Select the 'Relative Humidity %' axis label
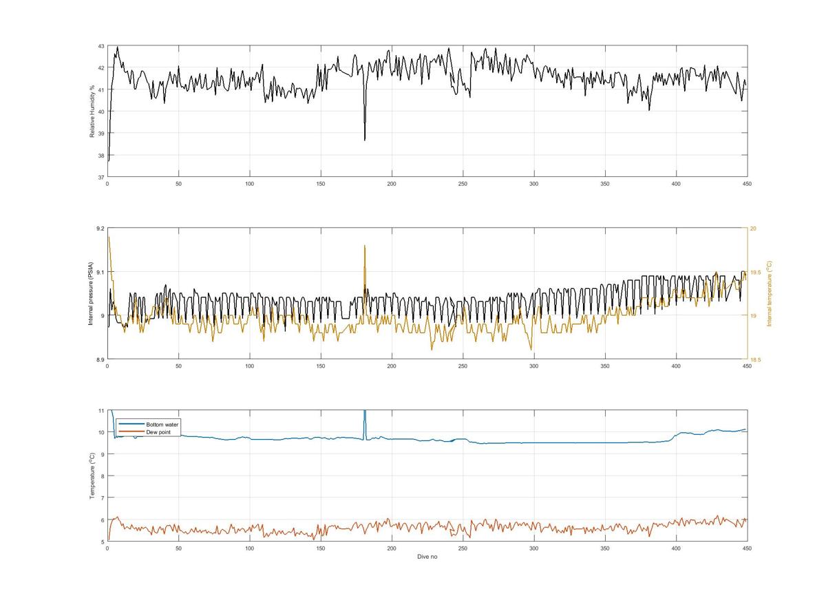Image resolution: width=826 pixels, height=609 pixels. [x=91, y=111]
